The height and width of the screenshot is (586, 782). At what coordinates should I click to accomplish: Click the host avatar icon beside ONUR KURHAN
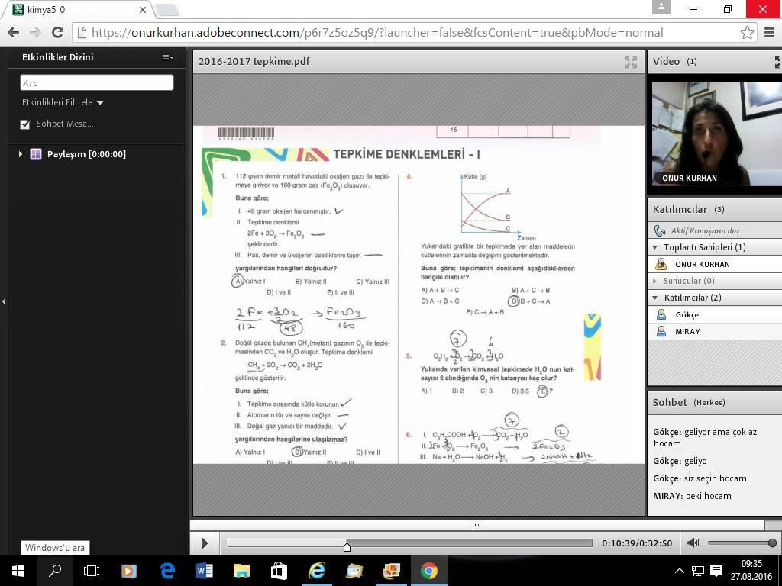click(x=661, y=264)
